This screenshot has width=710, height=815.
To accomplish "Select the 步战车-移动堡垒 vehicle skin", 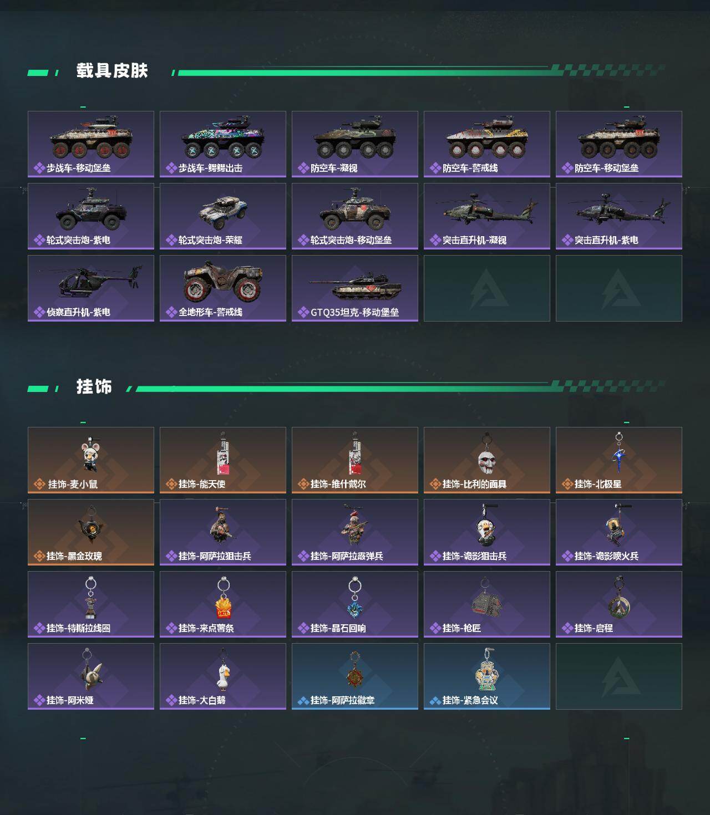I will pyautogui.click(x=91, y=144).
